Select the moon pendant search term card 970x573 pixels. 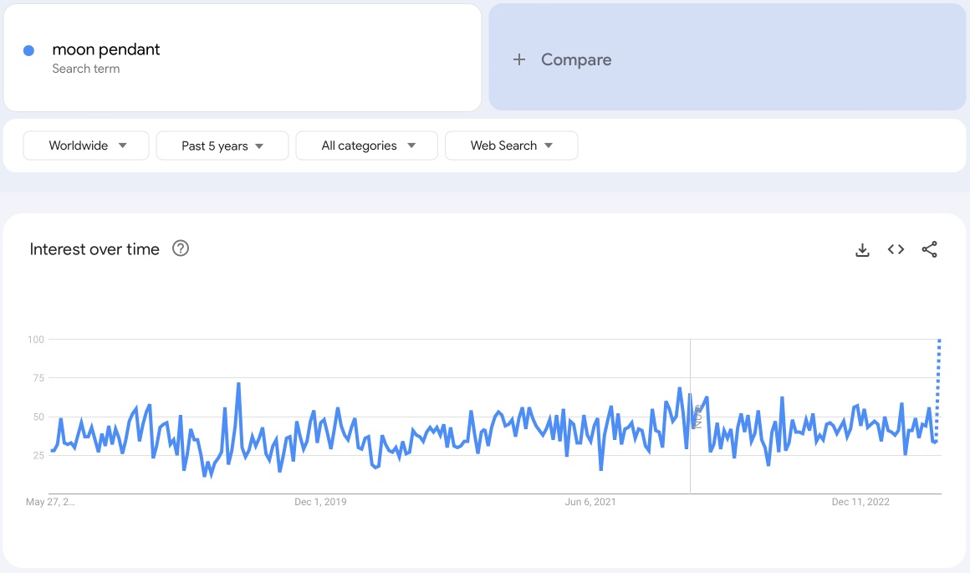242,57
